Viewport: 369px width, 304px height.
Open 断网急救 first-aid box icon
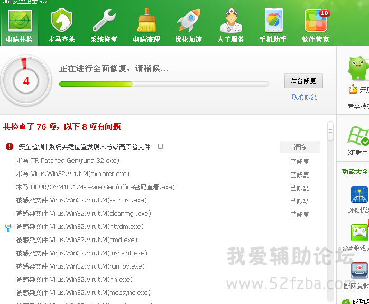pos(359,271)
